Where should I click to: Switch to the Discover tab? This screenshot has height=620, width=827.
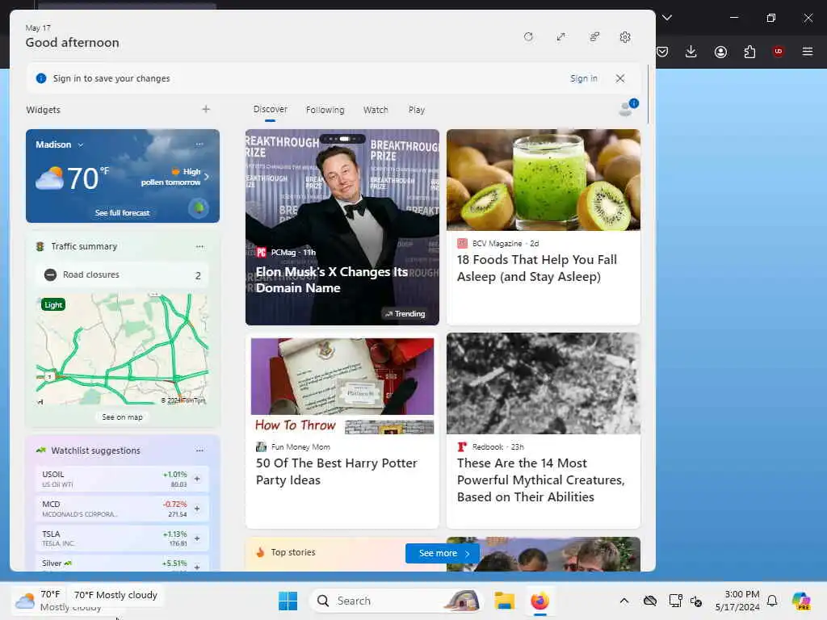click(270, 109)
